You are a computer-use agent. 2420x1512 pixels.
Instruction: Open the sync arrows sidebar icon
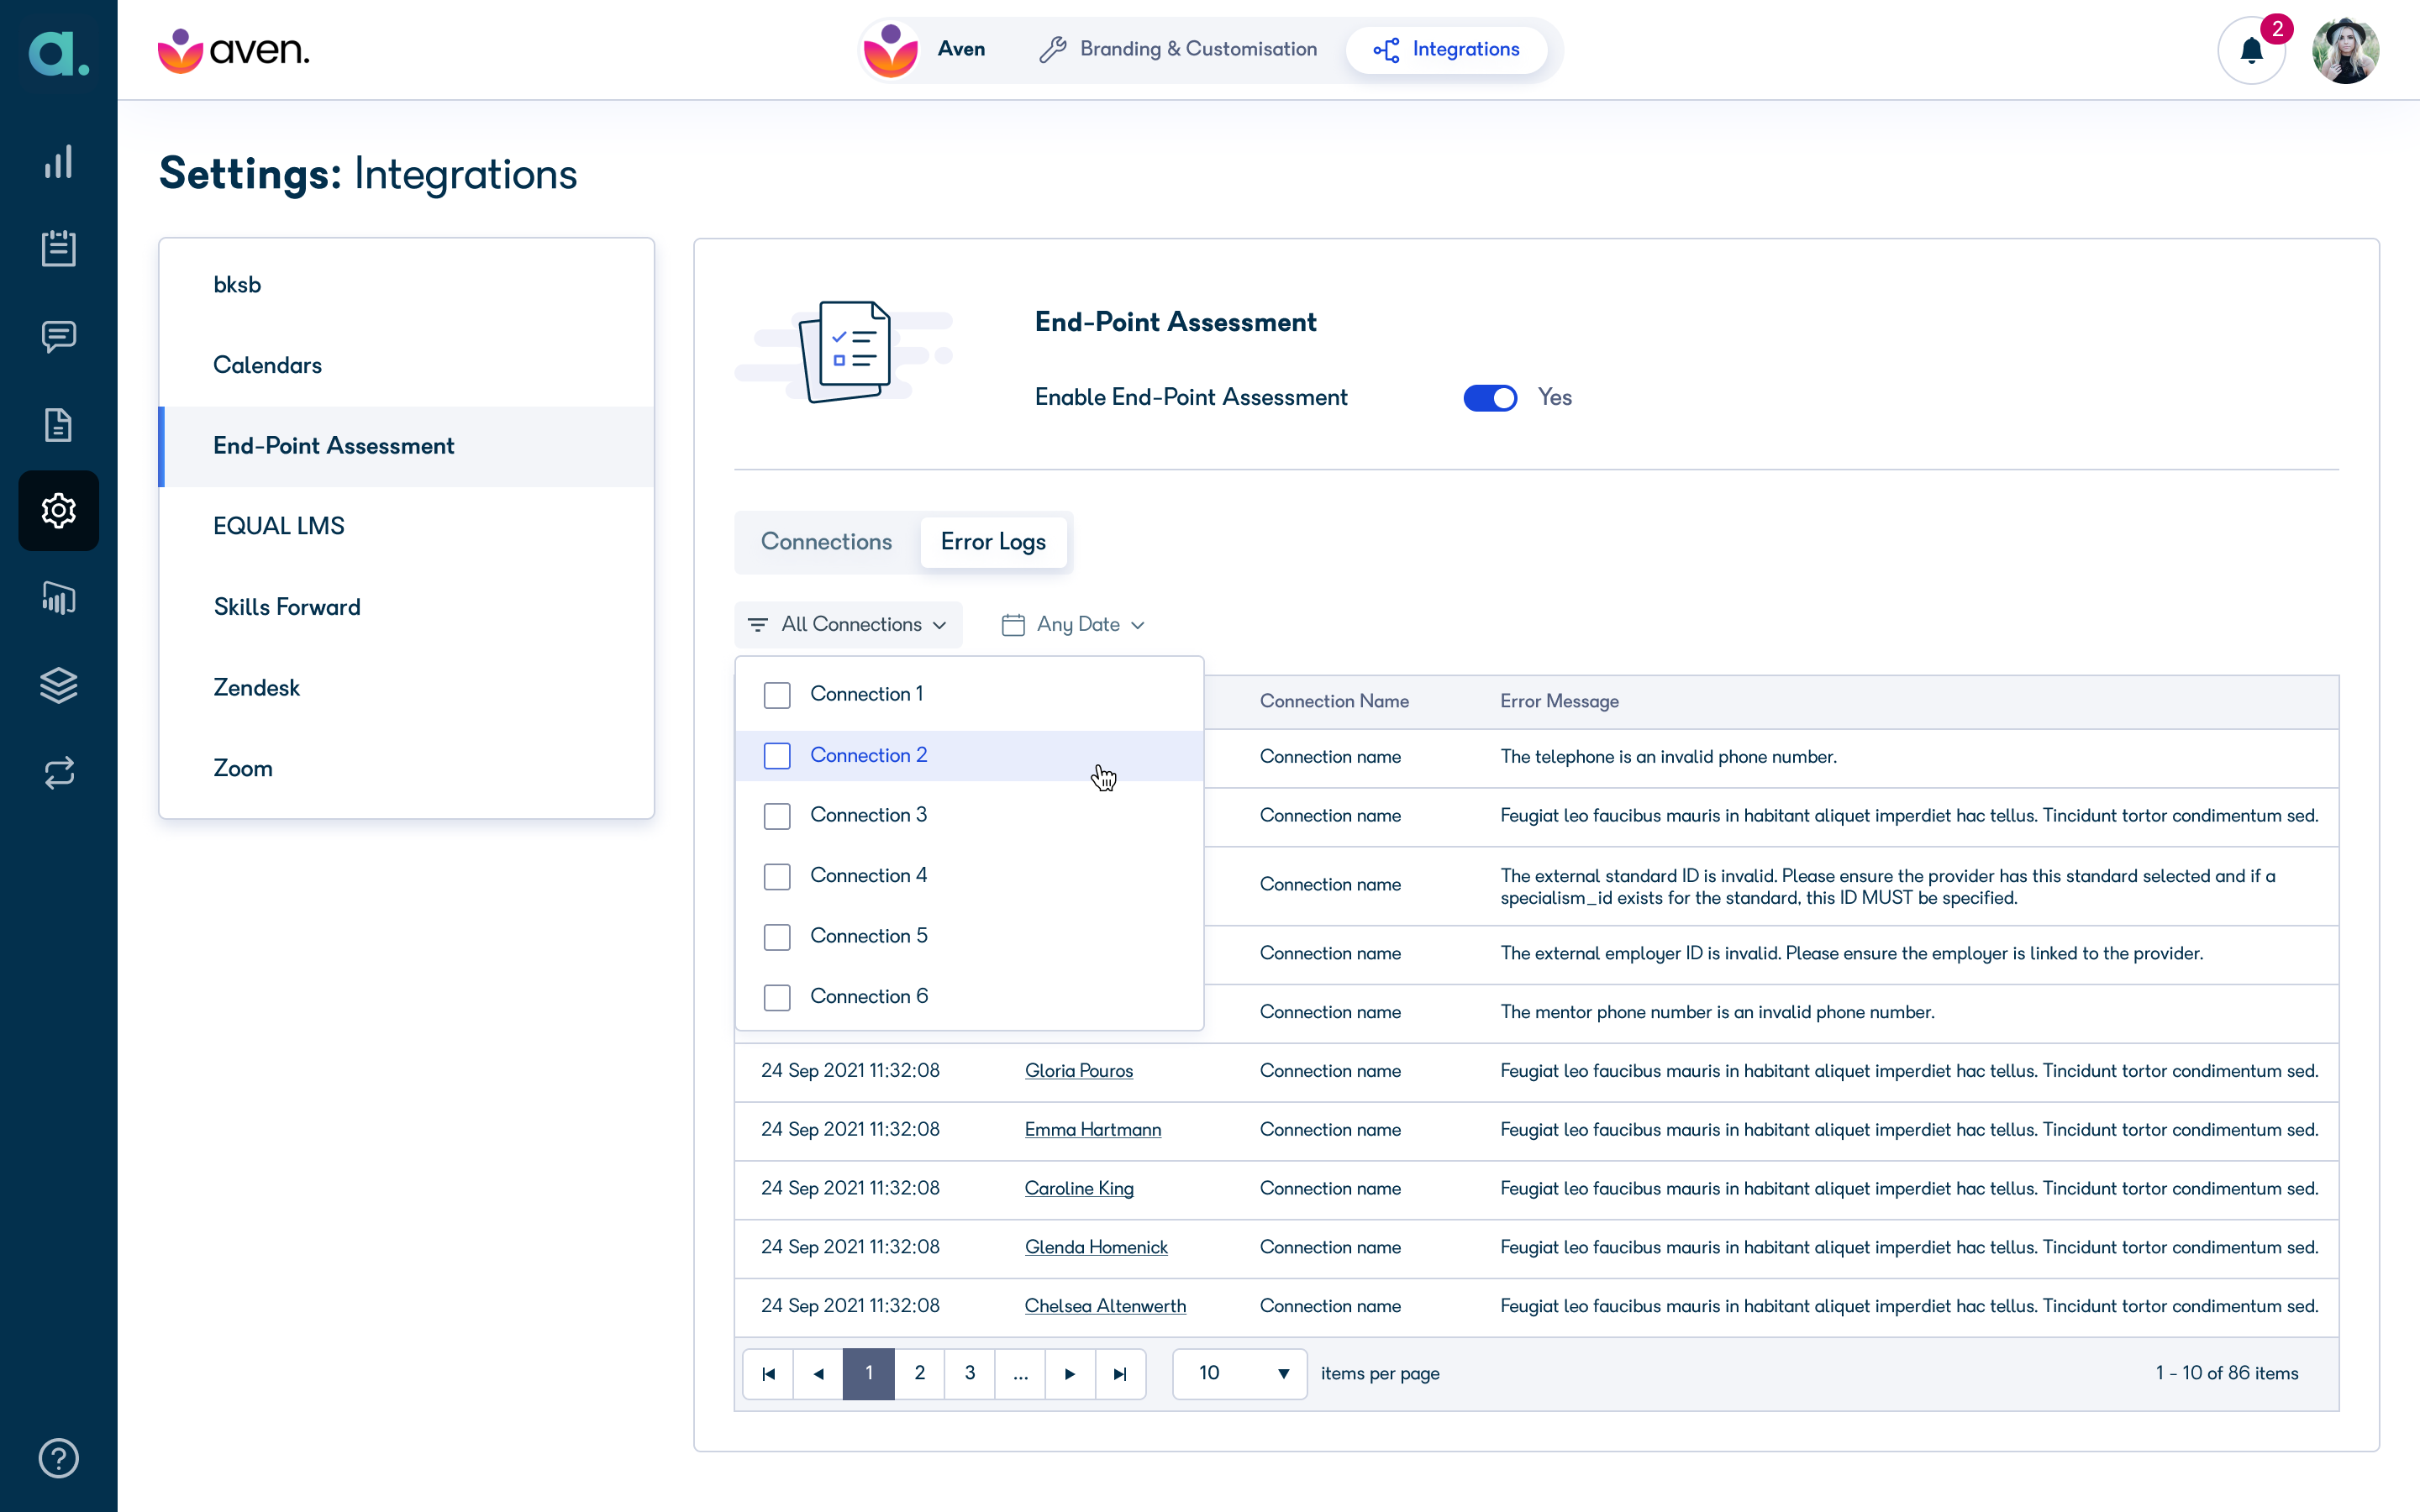tap(58, 772)
